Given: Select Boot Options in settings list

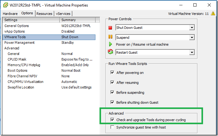Looking at the screenshot, I should 49,70.
